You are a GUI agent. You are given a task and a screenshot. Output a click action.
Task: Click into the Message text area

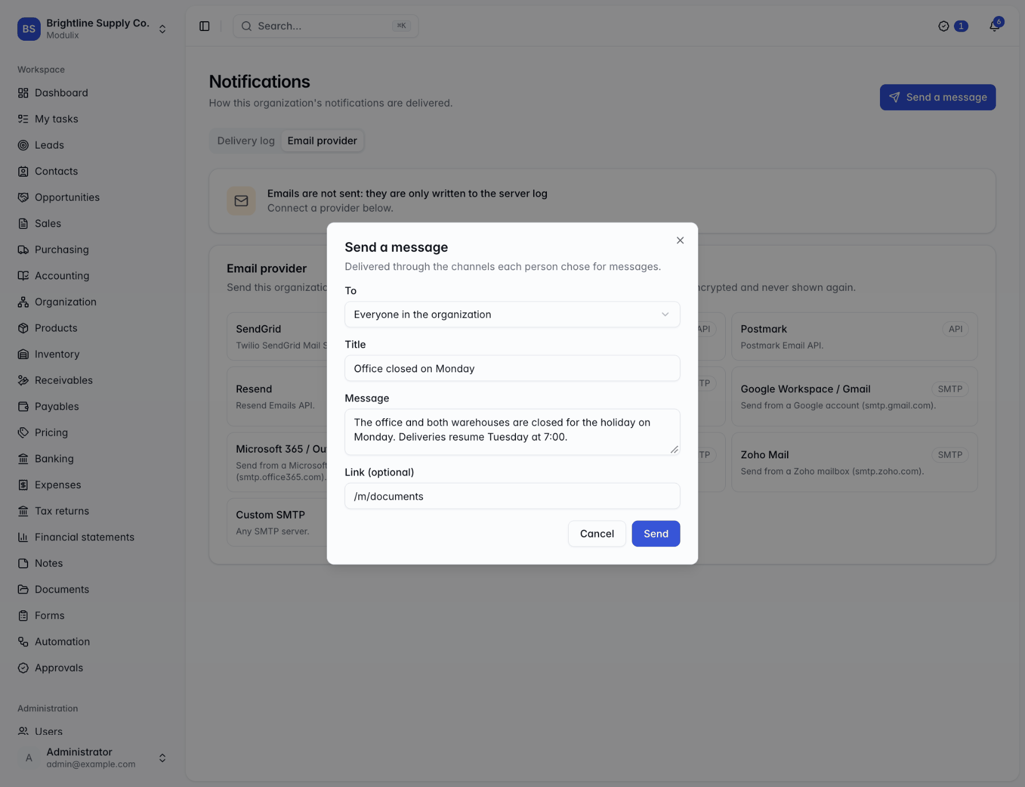click(512, 432)
